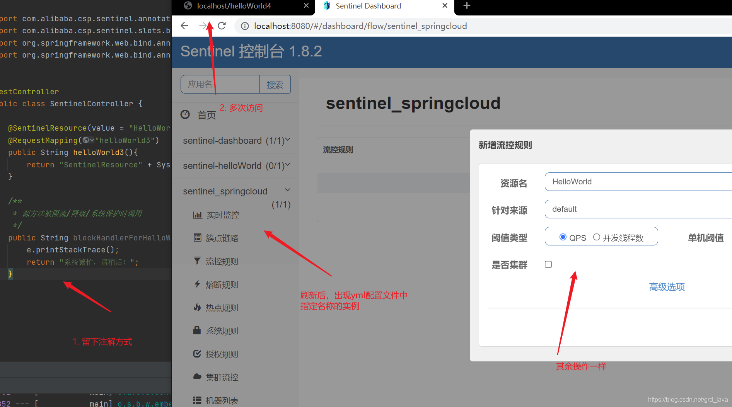Click the globe icon beside helloWorld3 mapping

point(86,140)
